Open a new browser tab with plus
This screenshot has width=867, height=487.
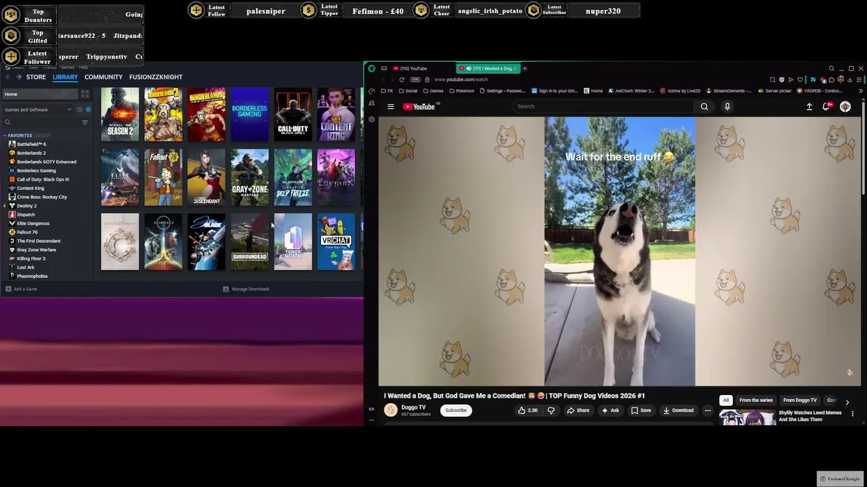click(x=524, y=68)
